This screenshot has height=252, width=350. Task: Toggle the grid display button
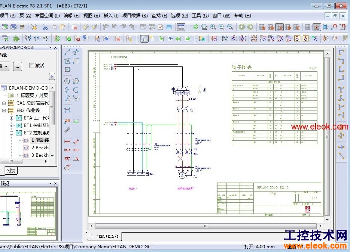308,27
